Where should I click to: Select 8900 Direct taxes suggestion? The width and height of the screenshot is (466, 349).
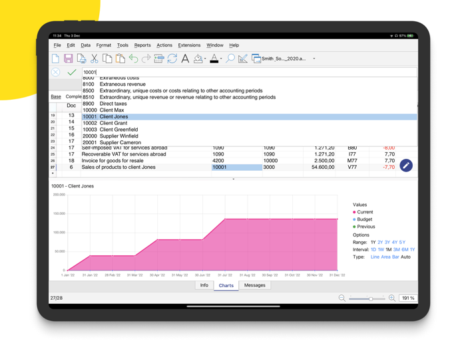(249, 104)
